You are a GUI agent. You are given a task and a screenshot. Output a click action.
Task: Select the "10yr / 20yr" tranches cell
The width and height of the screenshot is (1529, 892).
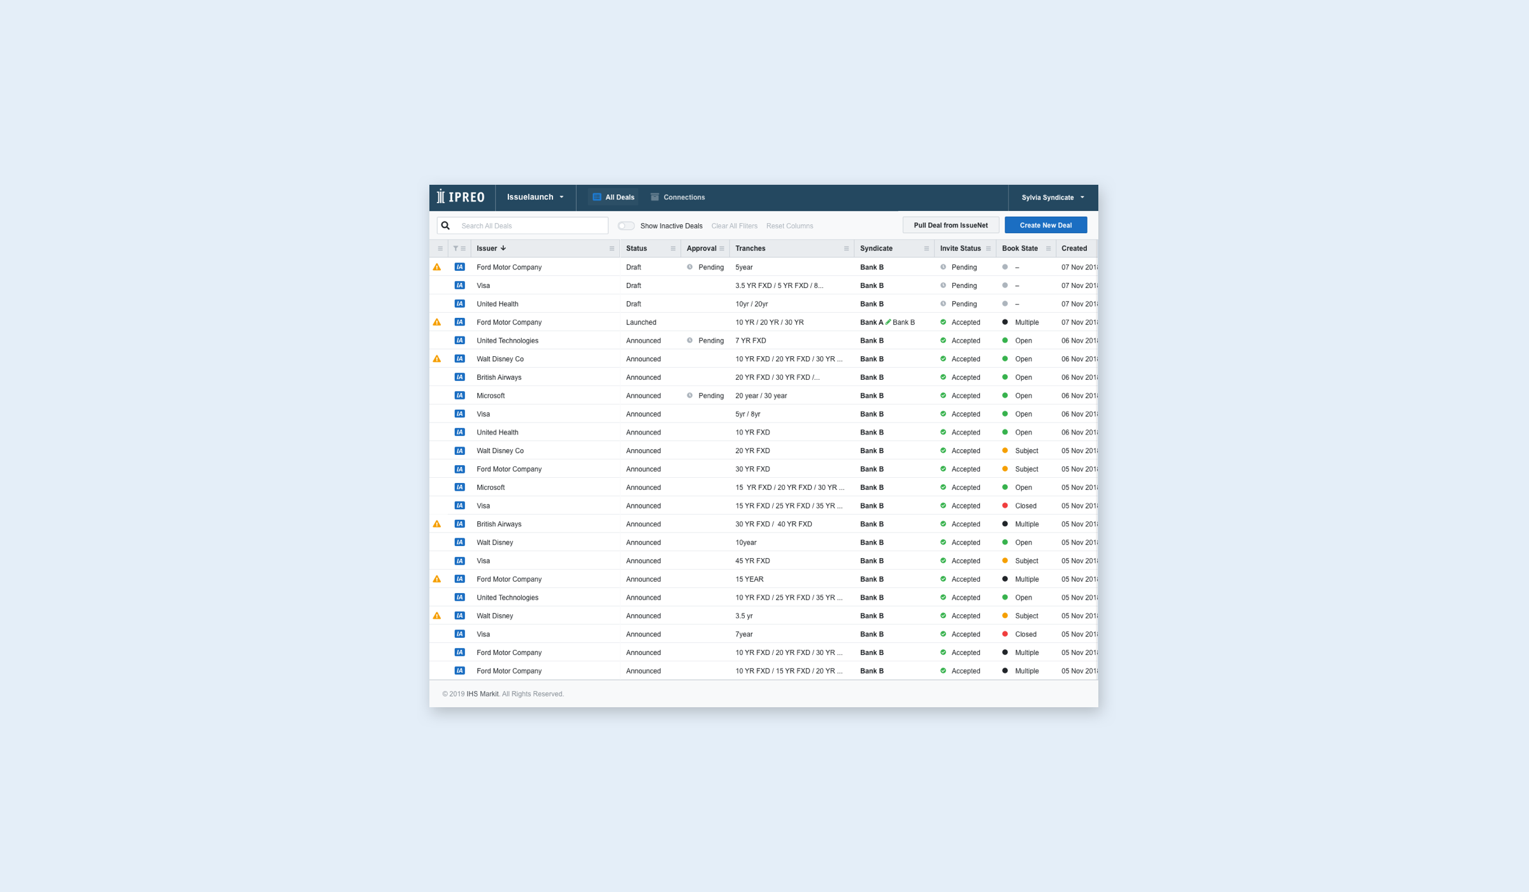(x=752, y=304)
